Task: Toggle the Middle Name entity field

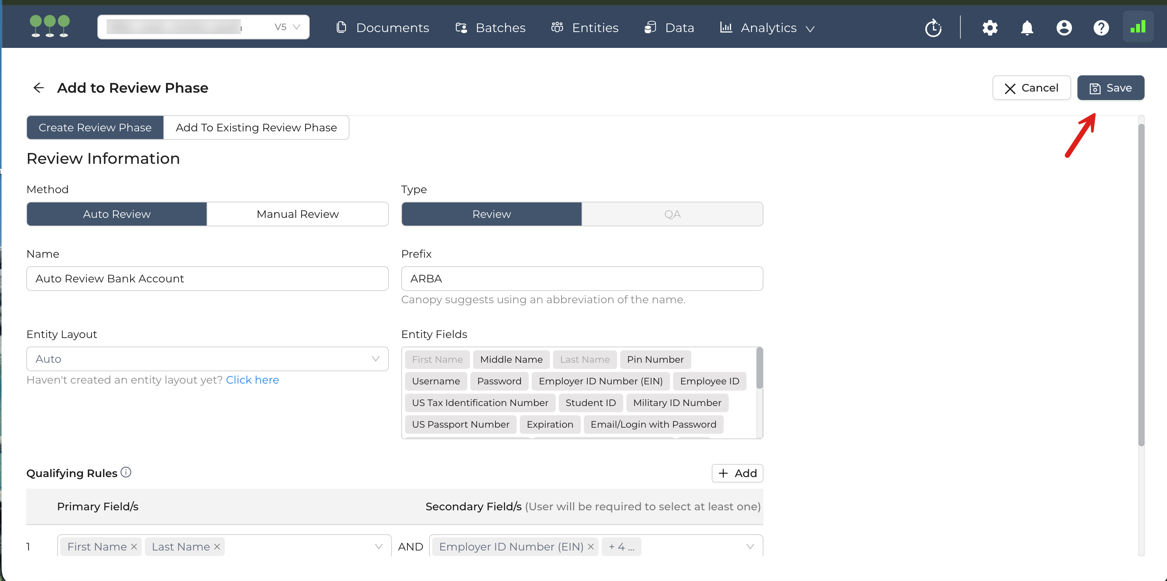Action: 511,359
